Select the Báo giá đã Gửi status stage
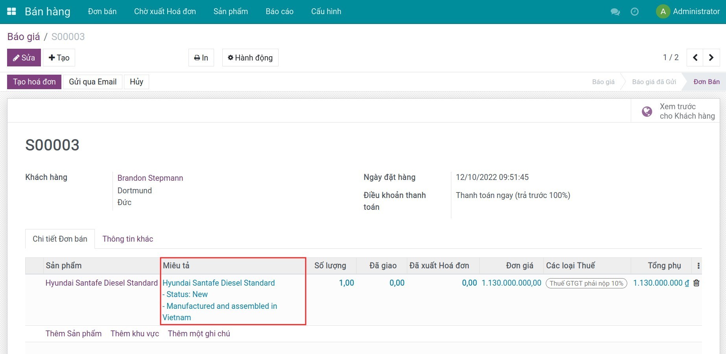 654,82
